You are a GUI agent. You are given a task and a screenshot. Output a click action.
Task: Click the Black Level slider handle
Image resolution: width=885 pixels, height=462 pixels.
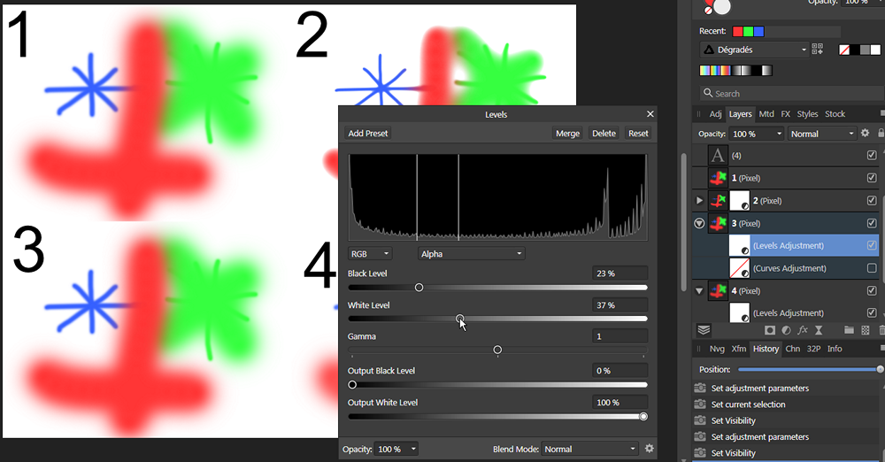(x=419, y=288)
